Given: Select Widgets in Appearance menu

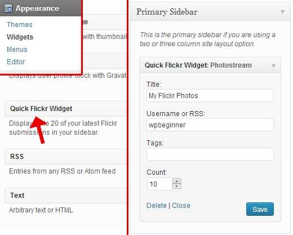Looking at the screenshot, I should tap(20, 37).
